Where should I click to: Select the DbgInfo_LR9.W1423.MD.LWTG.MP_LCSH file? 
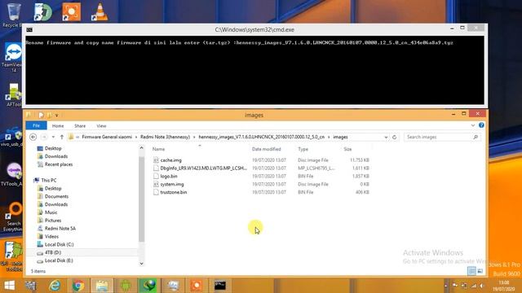[x=203, y=168]
